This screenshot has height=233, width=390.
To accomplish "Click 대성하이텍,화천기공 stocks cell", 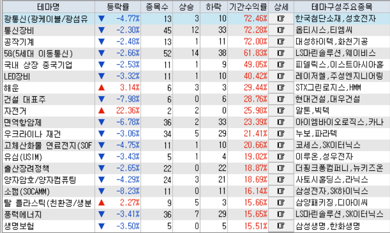I will pyautogui.click(x=332, y=42).
